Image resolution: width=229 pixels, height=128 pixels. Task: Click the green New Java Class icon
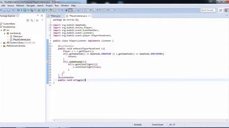[43, 10]
